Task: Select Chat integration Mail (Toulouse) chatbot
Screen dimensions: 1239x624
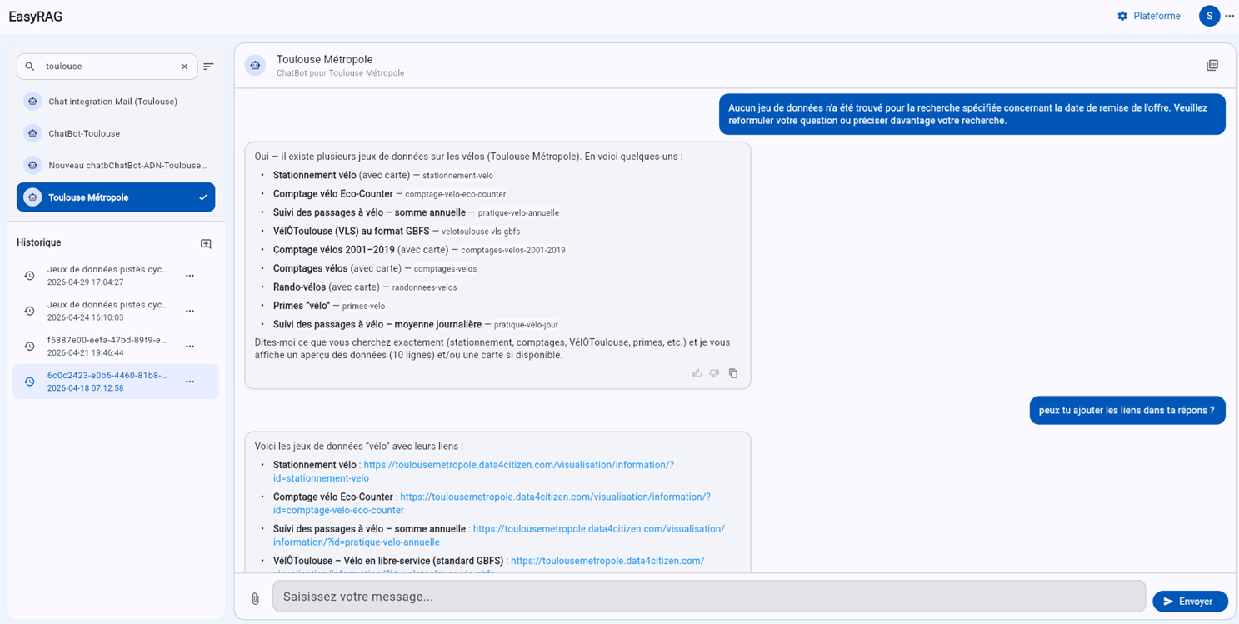Action: pyautogui.click(x=116, y=102)
